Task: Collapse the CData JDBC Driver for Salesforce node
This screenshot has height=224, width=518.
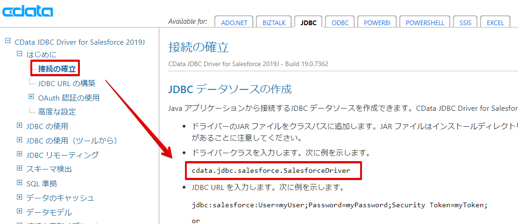Action: click(x=7, y=41)
